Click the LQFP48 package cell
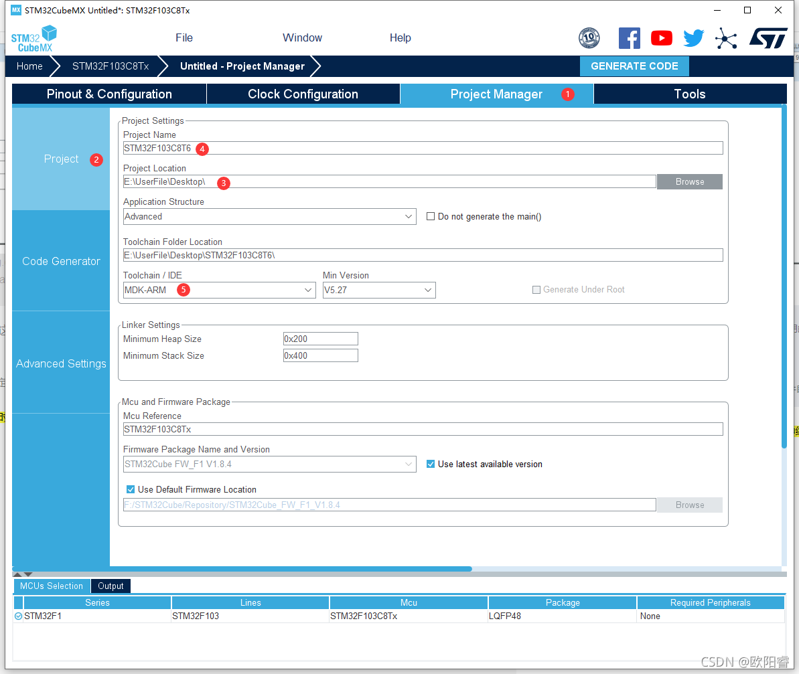The width and height of the screenshot is (799, 674). (563, 616)
